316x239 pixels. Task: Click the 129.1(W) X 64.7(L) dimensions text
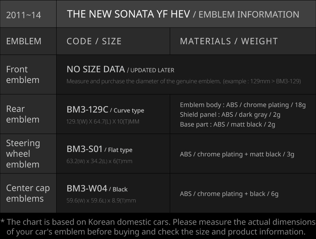click(103, 122)
